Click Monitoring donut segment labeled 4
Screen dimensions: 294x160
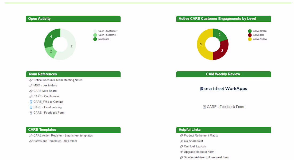pyautogui.click(x=51, y=37)
